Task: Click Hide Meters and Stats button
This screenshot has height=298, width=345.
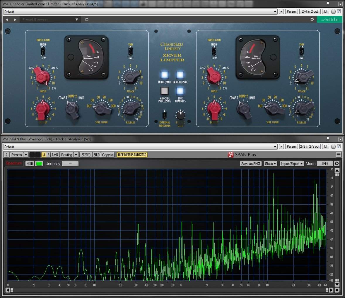Action: (x=132, y=155)
